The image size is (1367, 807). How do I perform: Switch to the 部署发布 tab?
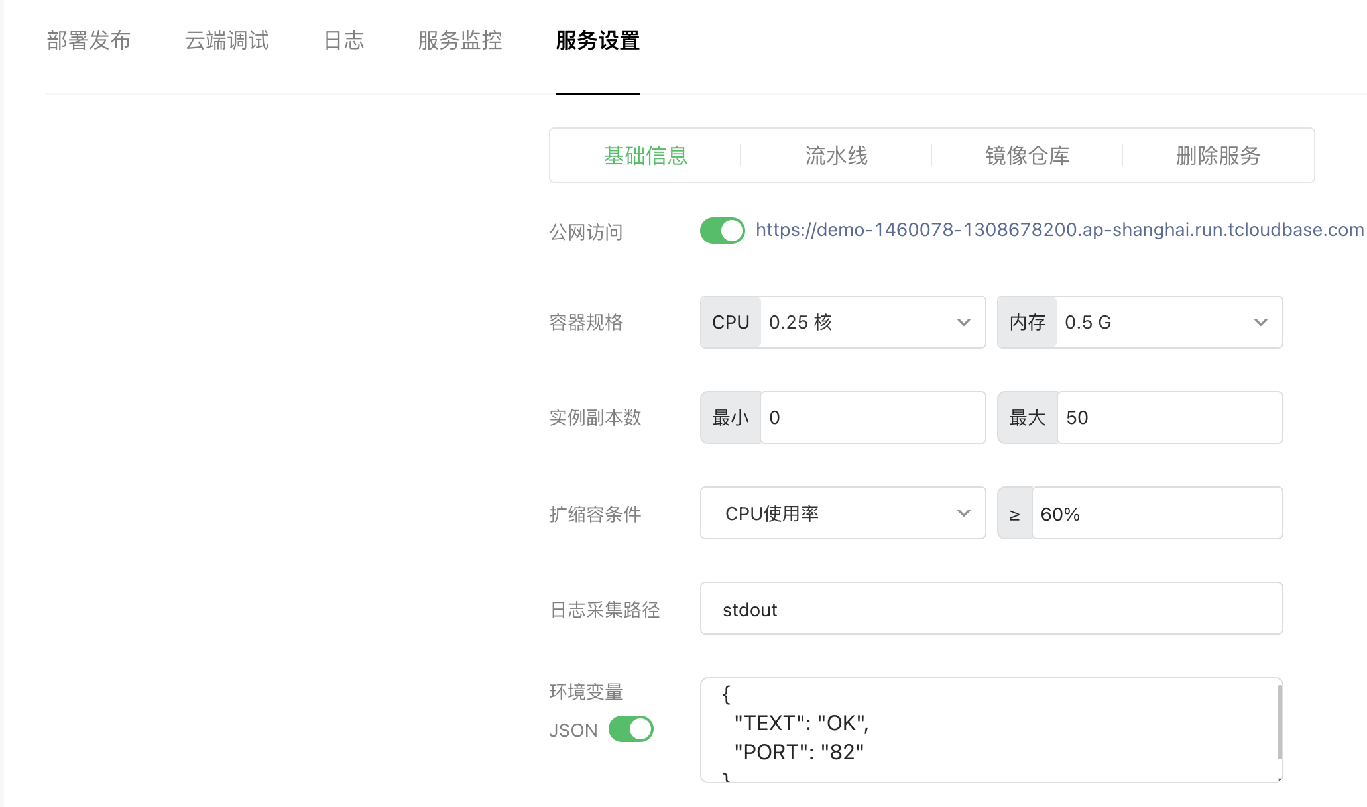tap(88, 40)
